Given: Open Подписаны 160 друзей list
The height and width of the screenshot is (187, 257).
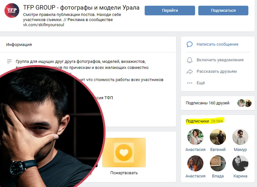Looking at the screenshot, I should [x=207, y=103].
